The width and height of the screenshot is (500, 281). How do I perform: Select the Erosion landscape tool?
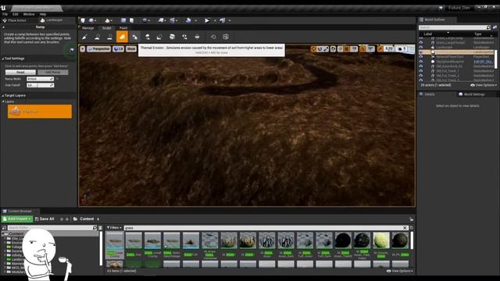(134, 37)
